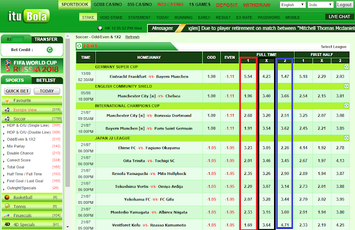Switch to the TRANSFER tab
Viewport: 355px width, 230px height.
coord(46,39)
